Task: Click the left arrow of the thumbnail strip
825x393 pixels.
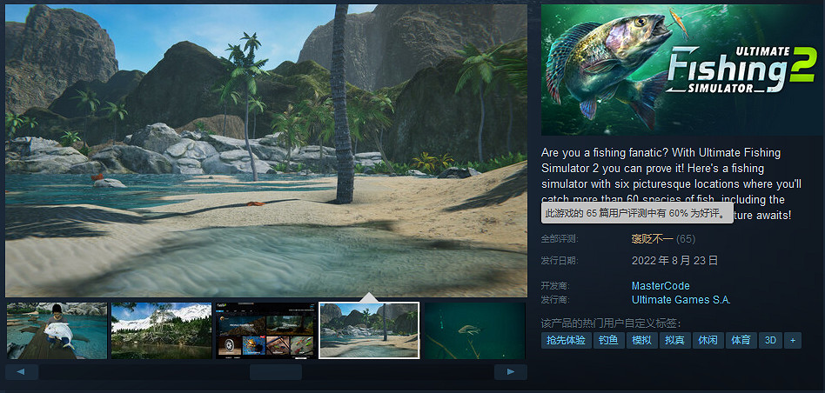Action: 22,372
